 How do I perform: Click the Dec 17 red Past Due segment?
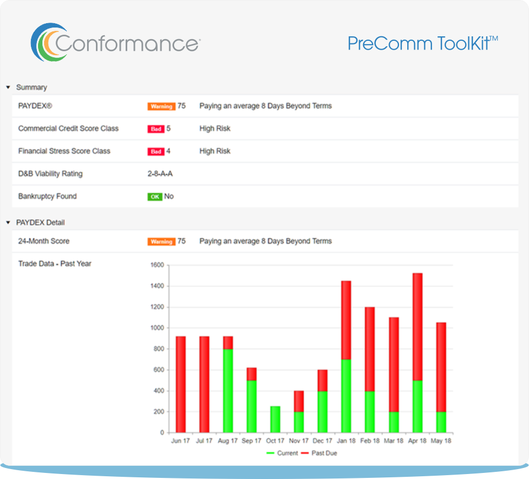[322, 380]
